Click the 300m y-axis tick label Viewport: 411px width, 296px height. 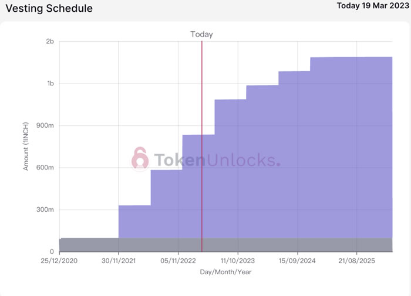45,210
